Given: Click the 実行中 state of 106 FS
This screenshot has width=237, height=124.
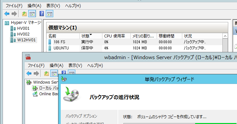Looking at the screenshot, I should tap(87, 42).
